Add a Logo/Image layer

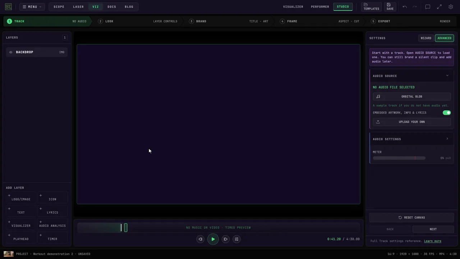click(21, 197)
